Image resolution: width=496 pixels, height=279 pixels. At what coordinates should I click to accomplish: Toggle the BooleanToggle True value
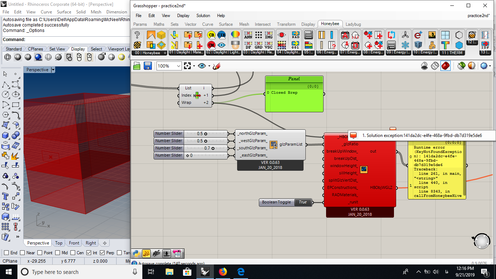coord(303,202)
